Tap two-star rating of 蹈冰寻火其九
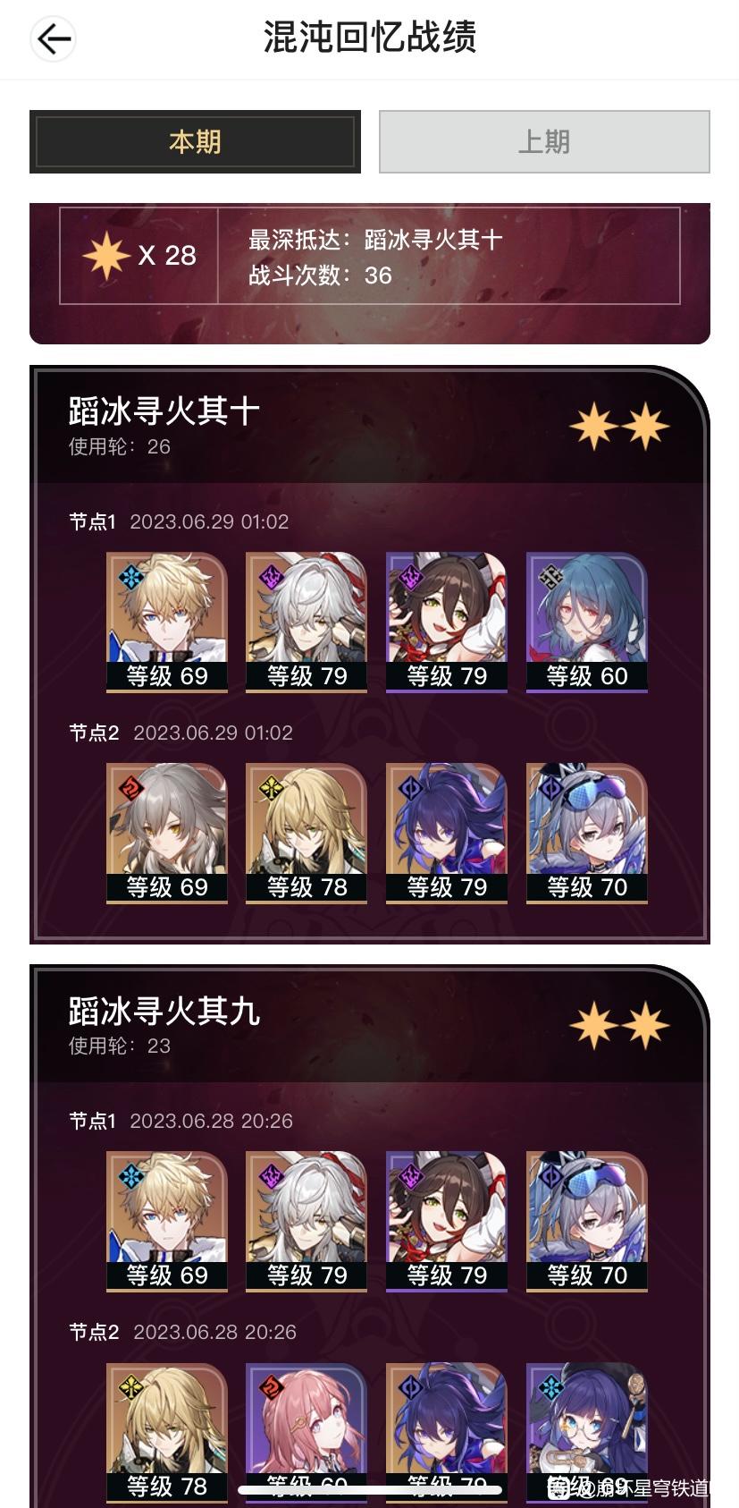 point(619,1025)
